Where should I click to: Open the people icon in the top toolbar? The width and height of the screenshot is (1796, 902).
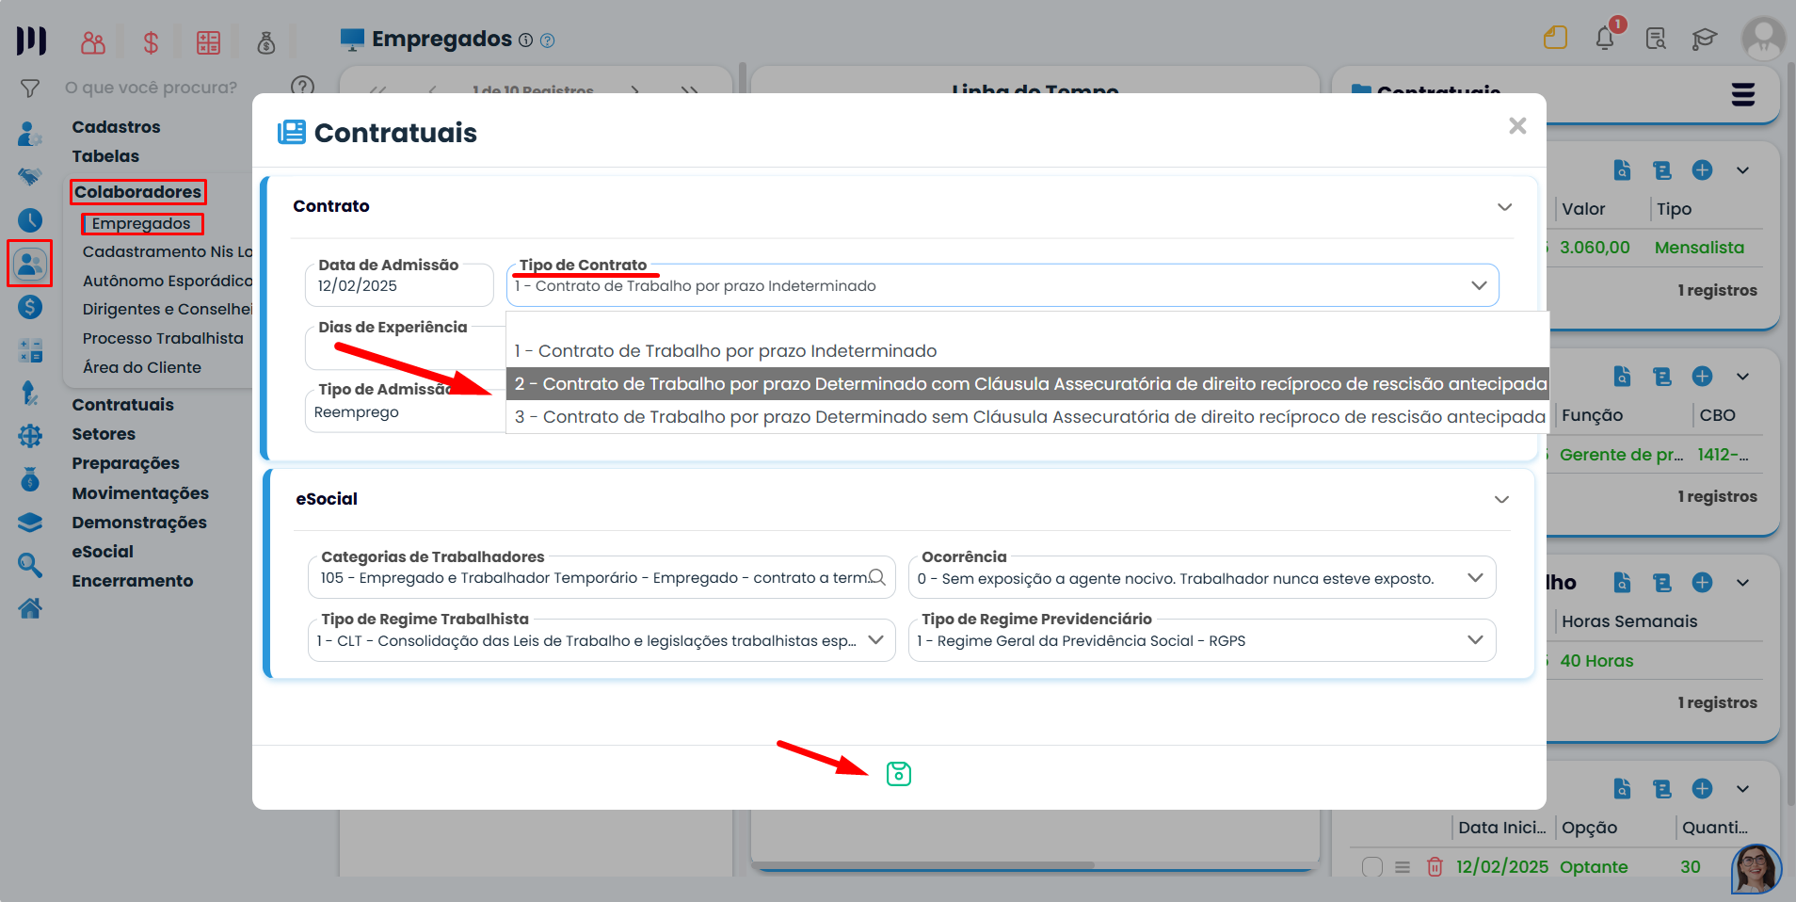[93, 42]
